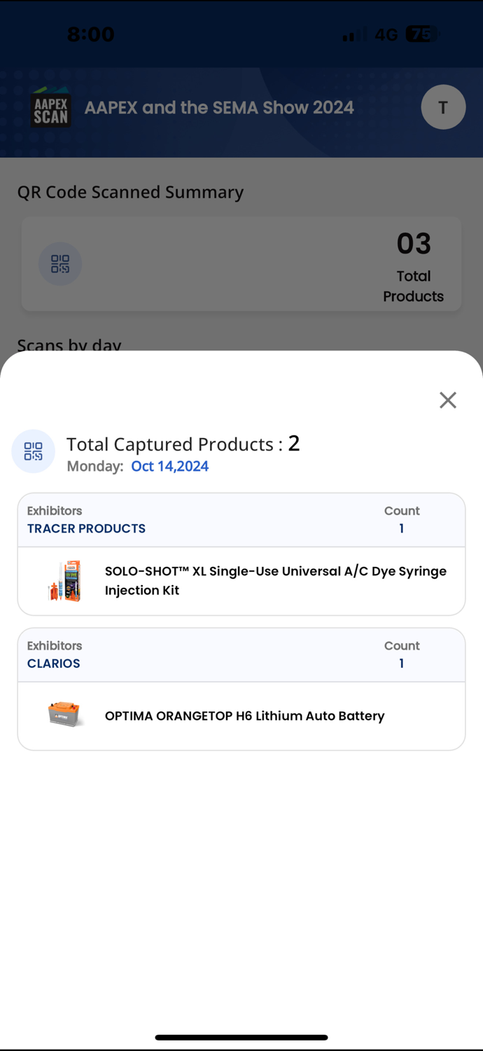Open the OPTIMA battery product thumbnail
The height and width of the screenshot is (1051, 483).
[64, 715]
